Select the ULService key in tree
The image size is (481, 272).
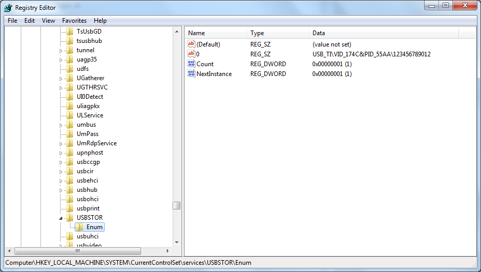90,115
